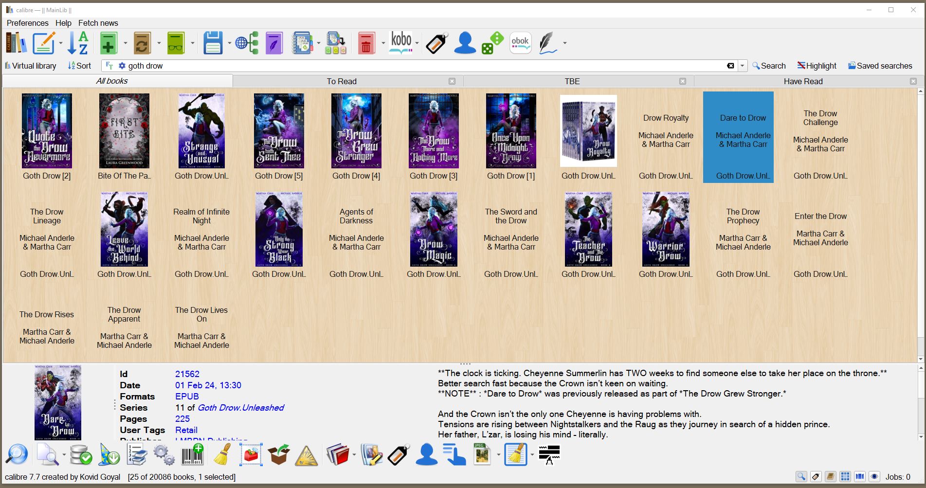Click the broom cleanup icon in the bottom toolbar
This screenshot has width=926, height=488.
pyautogui.click(x=222, y=454)
